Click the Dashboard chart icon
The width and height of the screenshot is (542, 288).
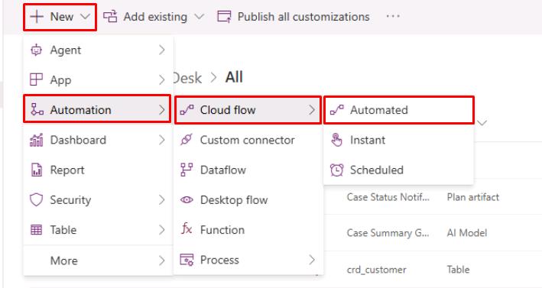tap(36, 140)
